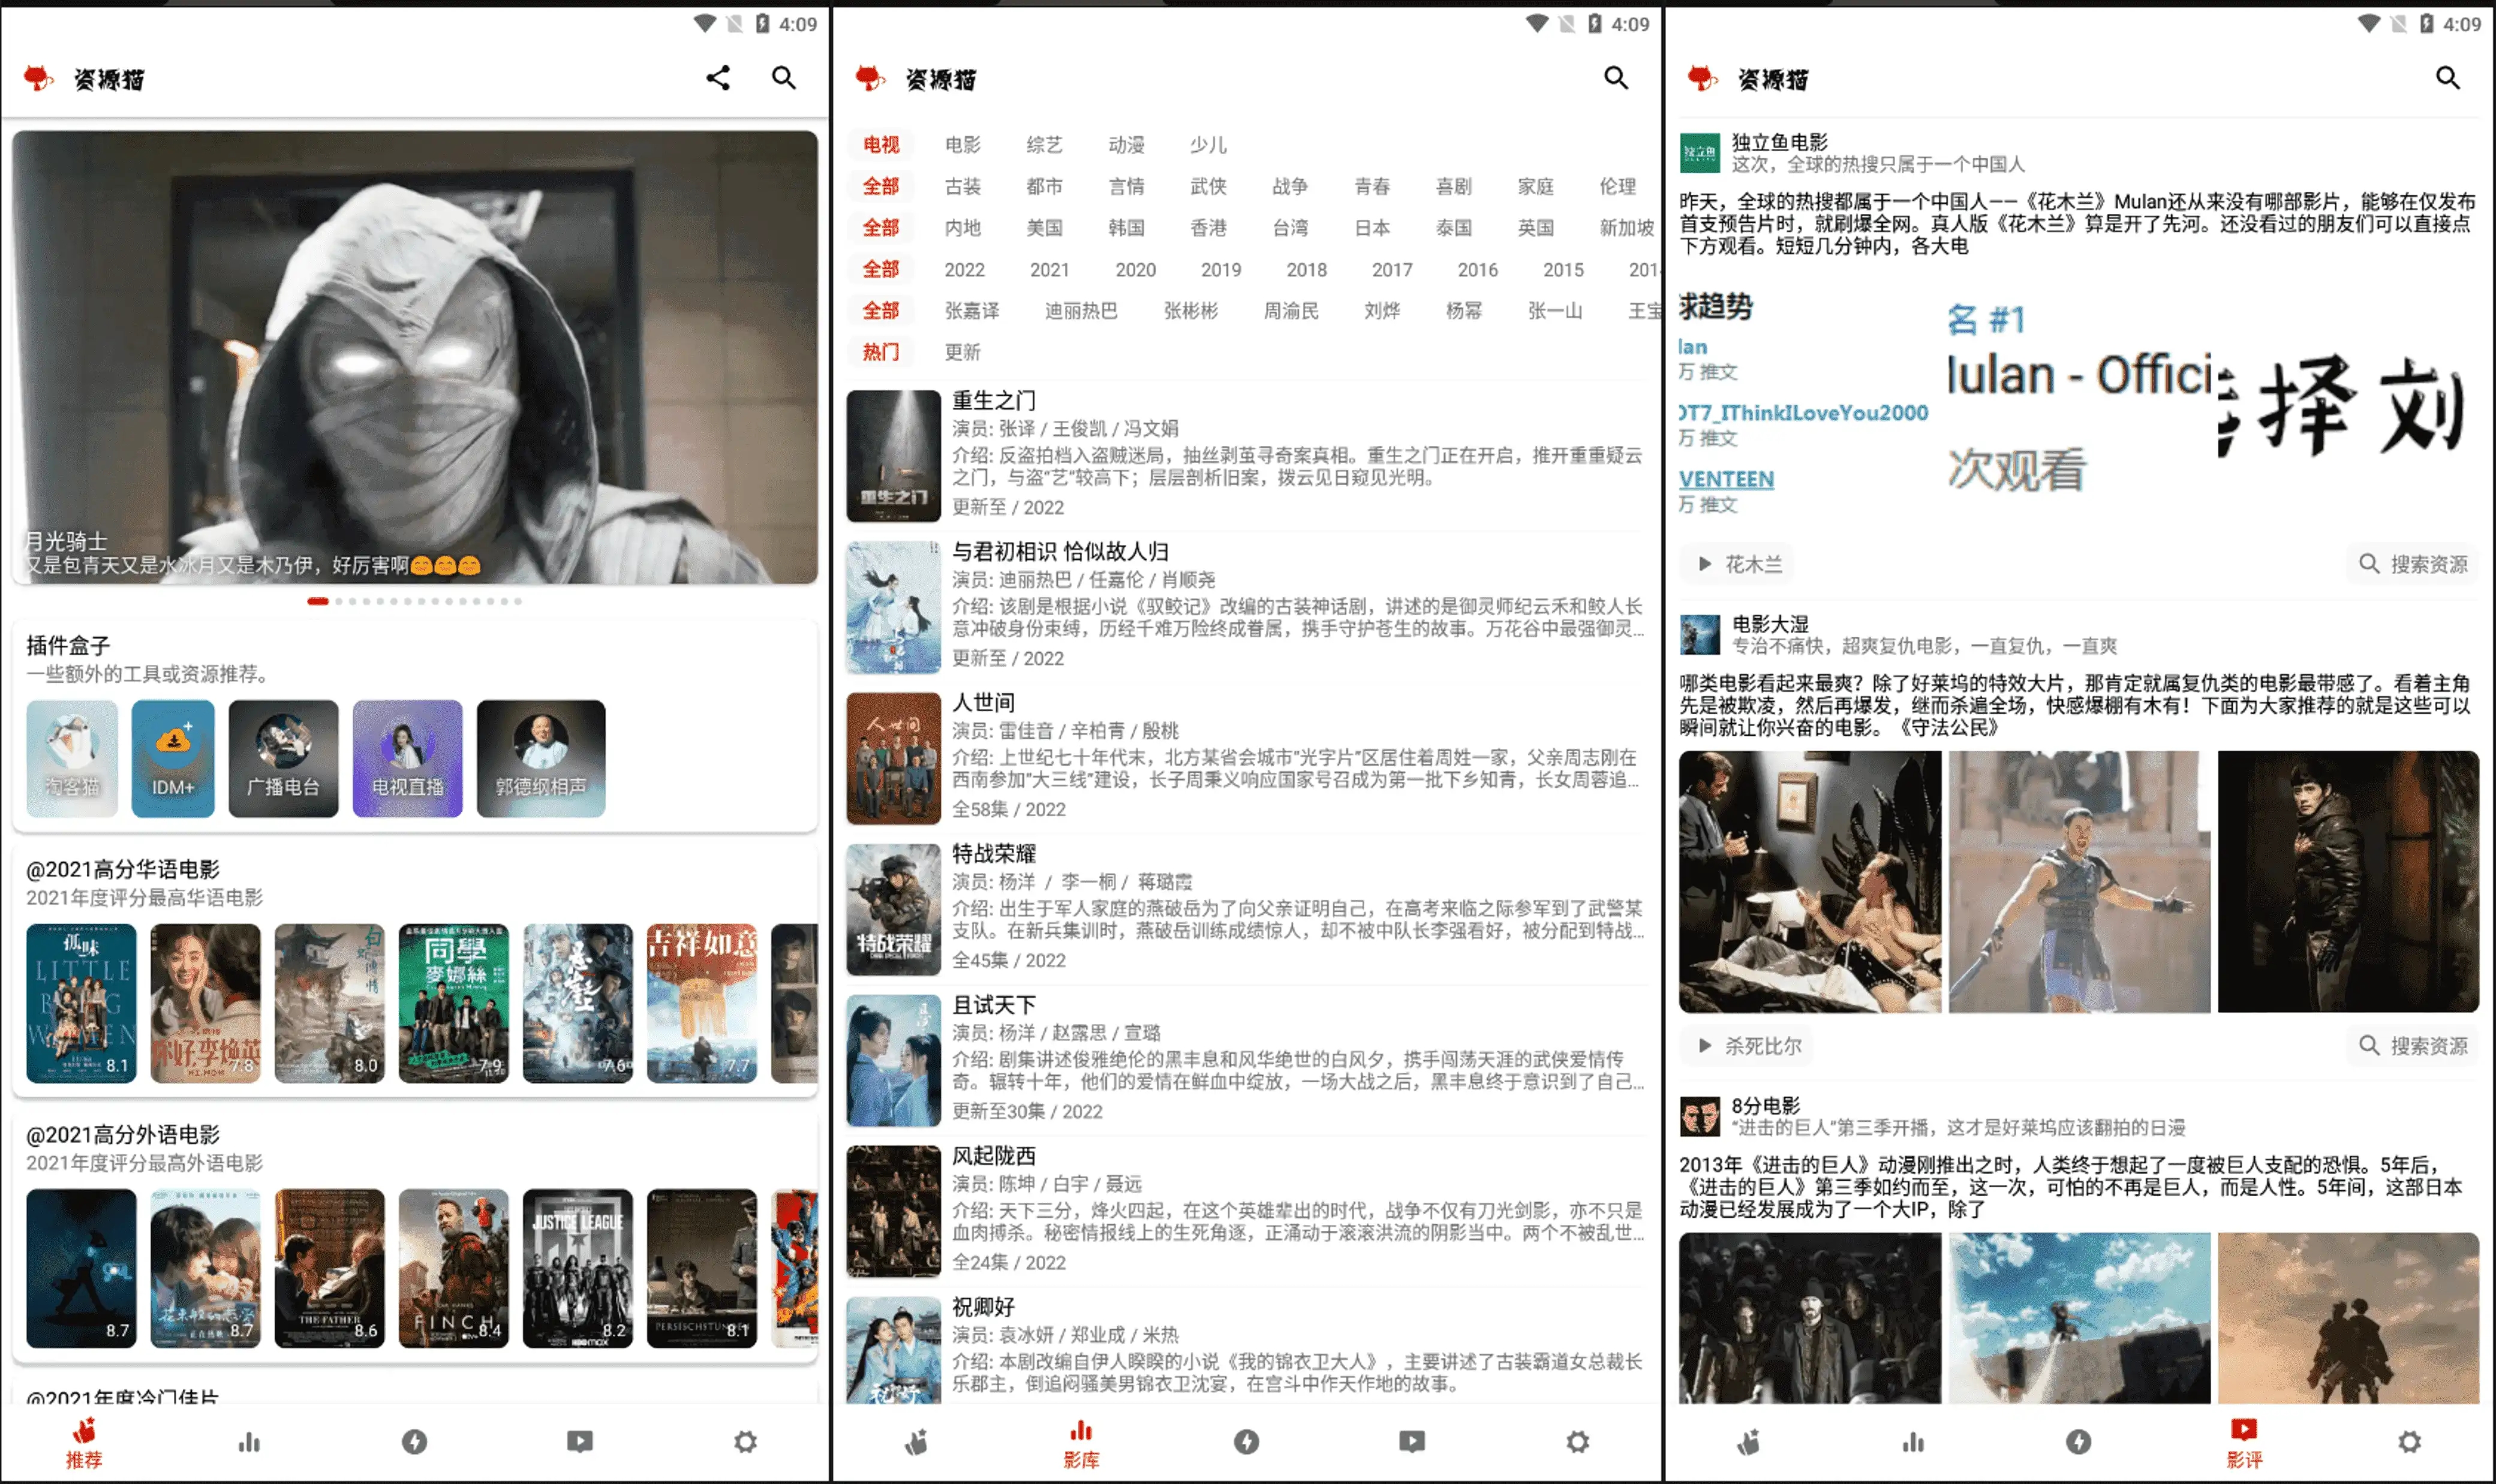Open the settings gear in the 推荐 screen

point(745,1441)
